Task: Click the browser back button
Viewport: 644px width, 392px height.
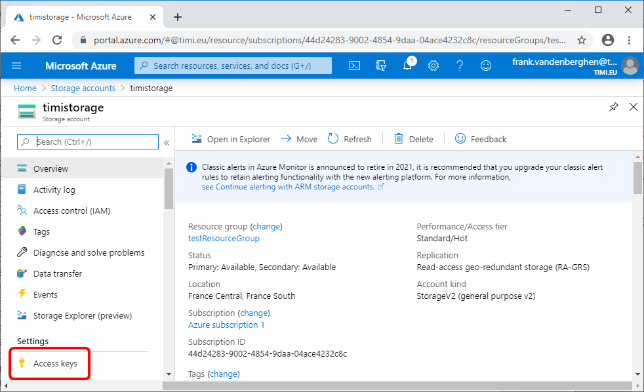Action: click(x=15, y=40)
